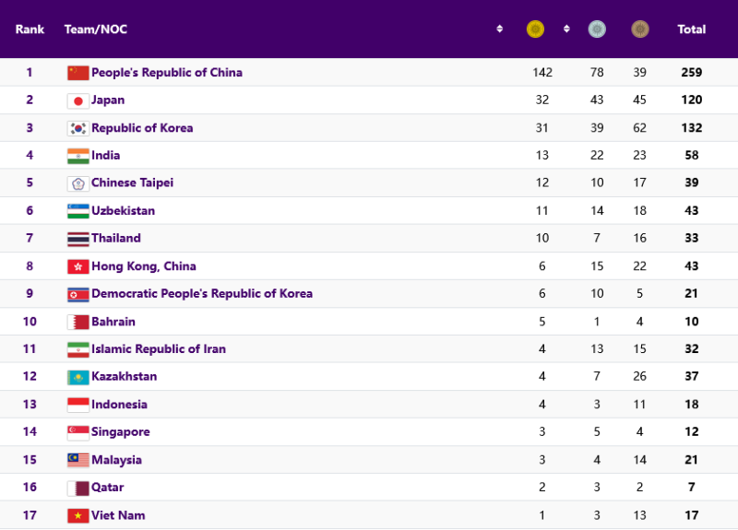
Task: Open the Indonesia team link
Action: (119, 405)
